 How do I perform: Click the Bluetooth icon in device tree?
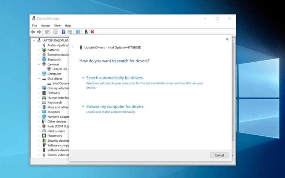[x=44, y=59]
